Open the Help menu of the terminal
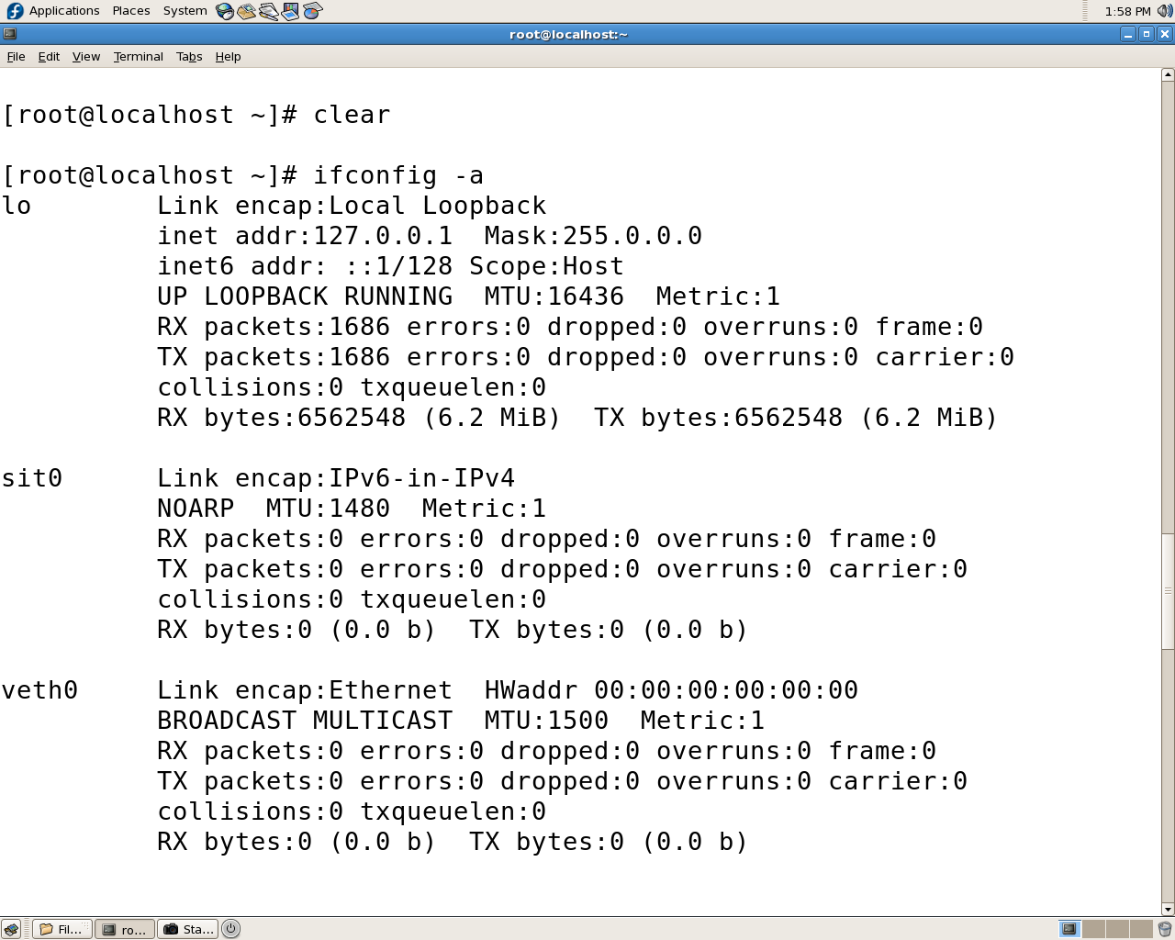This screenshot has height=940, width=1175. coord(227,56)
